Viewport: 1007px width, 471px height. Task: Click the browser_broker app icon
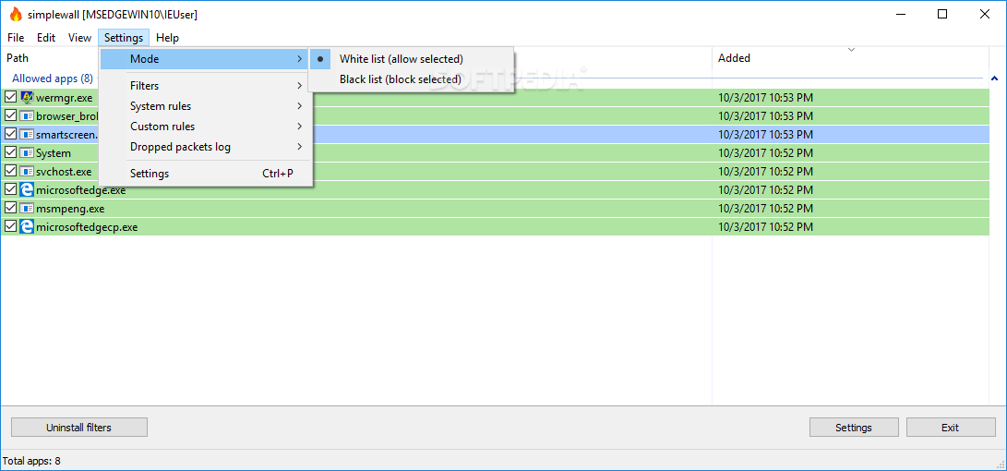click(x=27, y=116)
